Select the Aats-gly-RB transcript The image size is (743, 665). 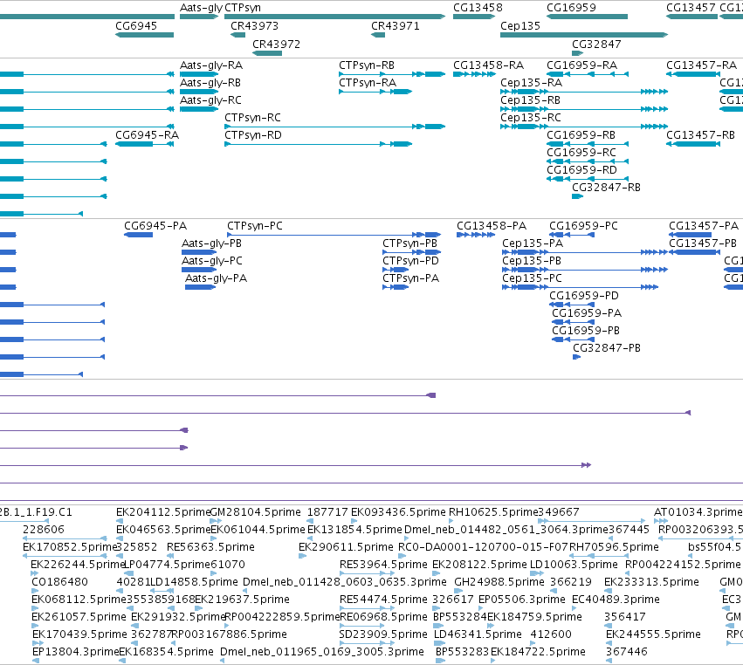coord(199,92)
